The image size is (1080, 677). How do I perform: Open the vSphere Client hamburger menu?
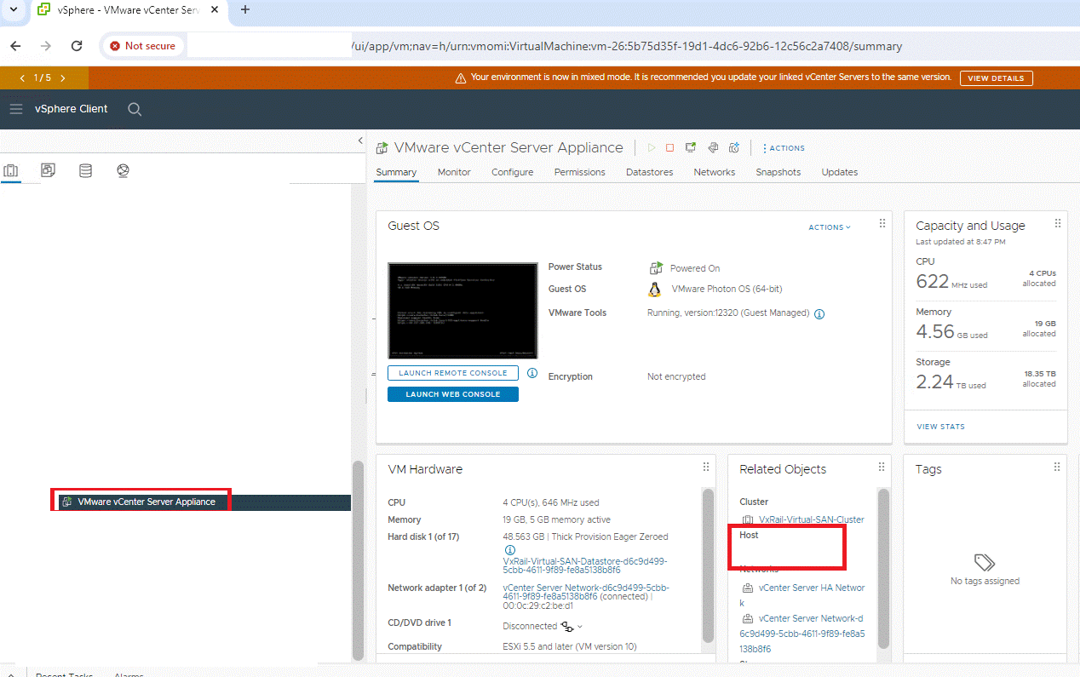[x=16, y=108]
